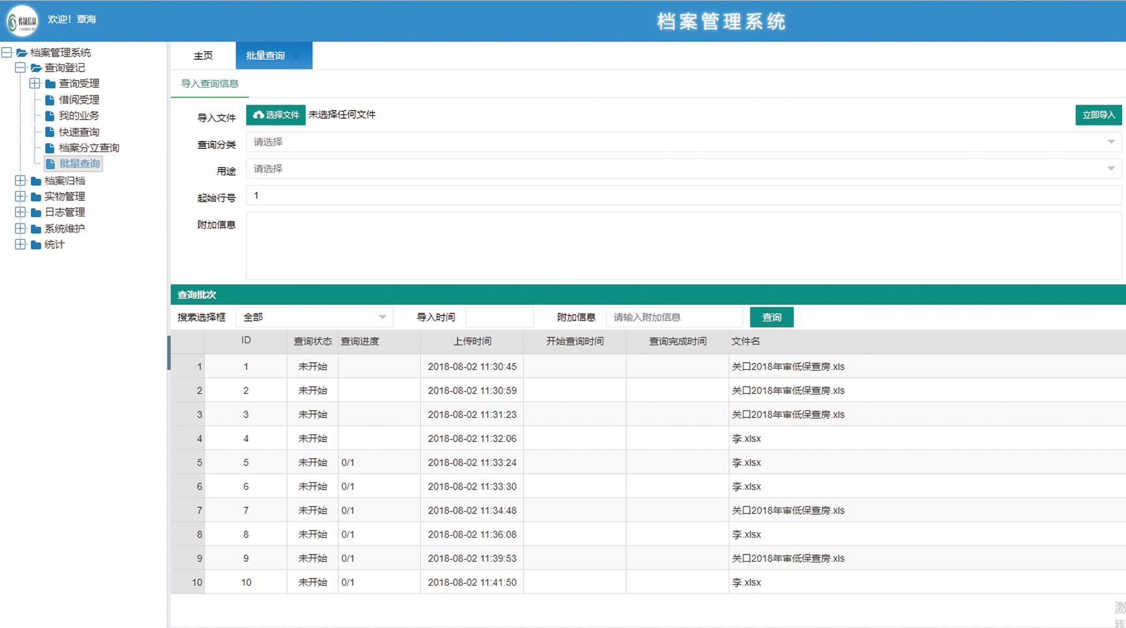
Task: Click document icon beside 快速查询
Action: tap(49, 132)
